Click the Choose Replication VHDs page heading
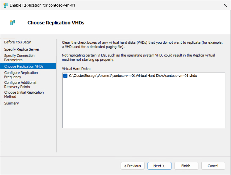 coord(56,23)
